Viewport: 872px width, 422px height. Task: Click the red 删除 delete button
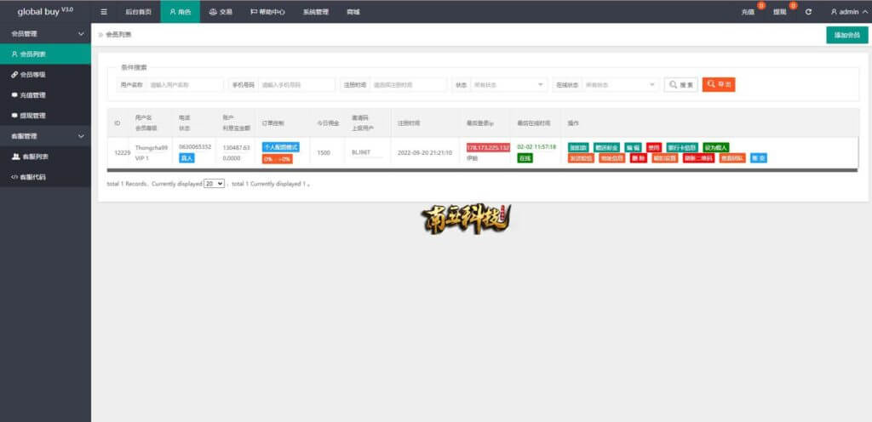[639, 158]
